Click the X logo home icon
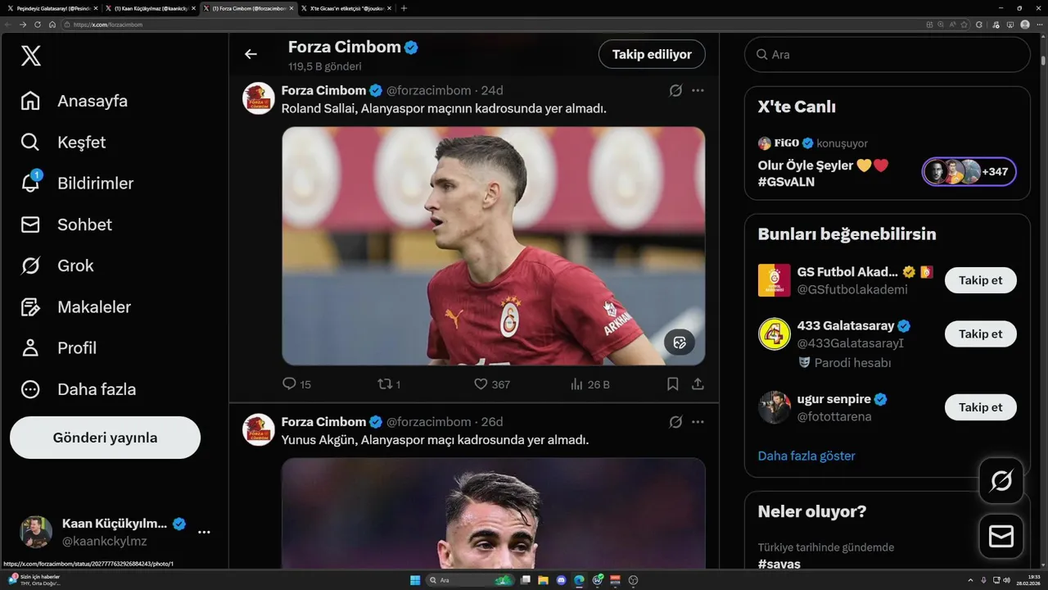Screen dimensions: 1048x590 [30, 56]
